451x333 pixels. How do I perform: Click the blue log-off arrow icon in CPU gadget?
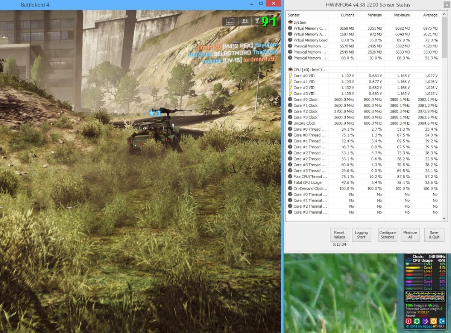(442, 321)
